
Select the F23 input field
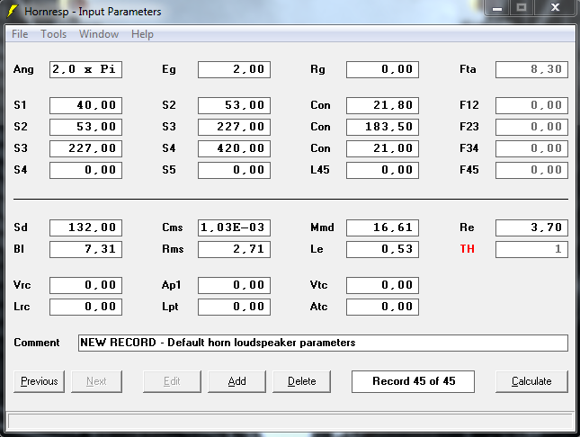(x=532, y=127)
